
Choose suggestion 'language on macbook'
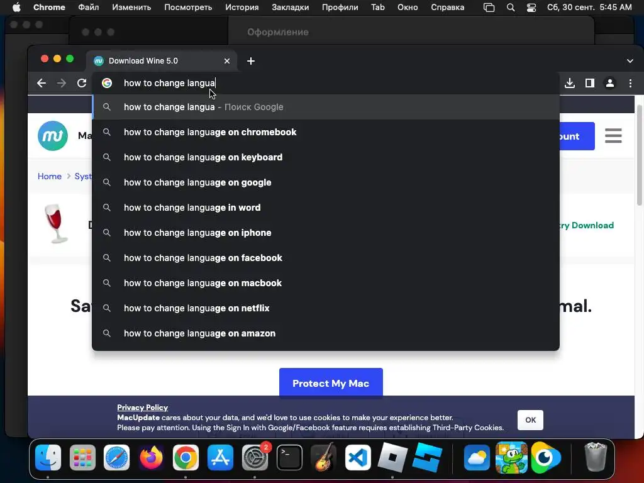coord(326,283)
